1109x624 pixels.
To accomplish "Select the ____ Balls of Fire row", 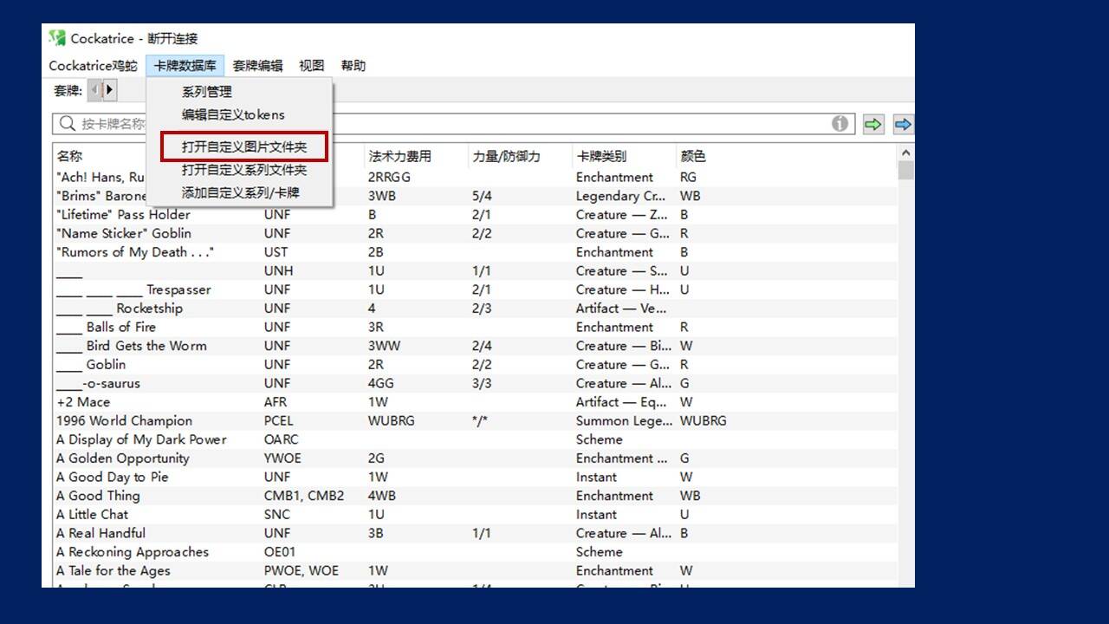I will point(475,327).
